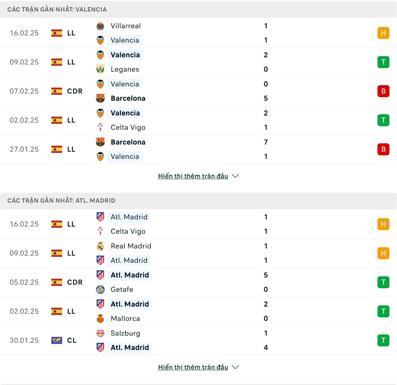Expand more Valencia matches chevron
The height and width of the screenshot is (385, 397).
(x=235, y=176)
